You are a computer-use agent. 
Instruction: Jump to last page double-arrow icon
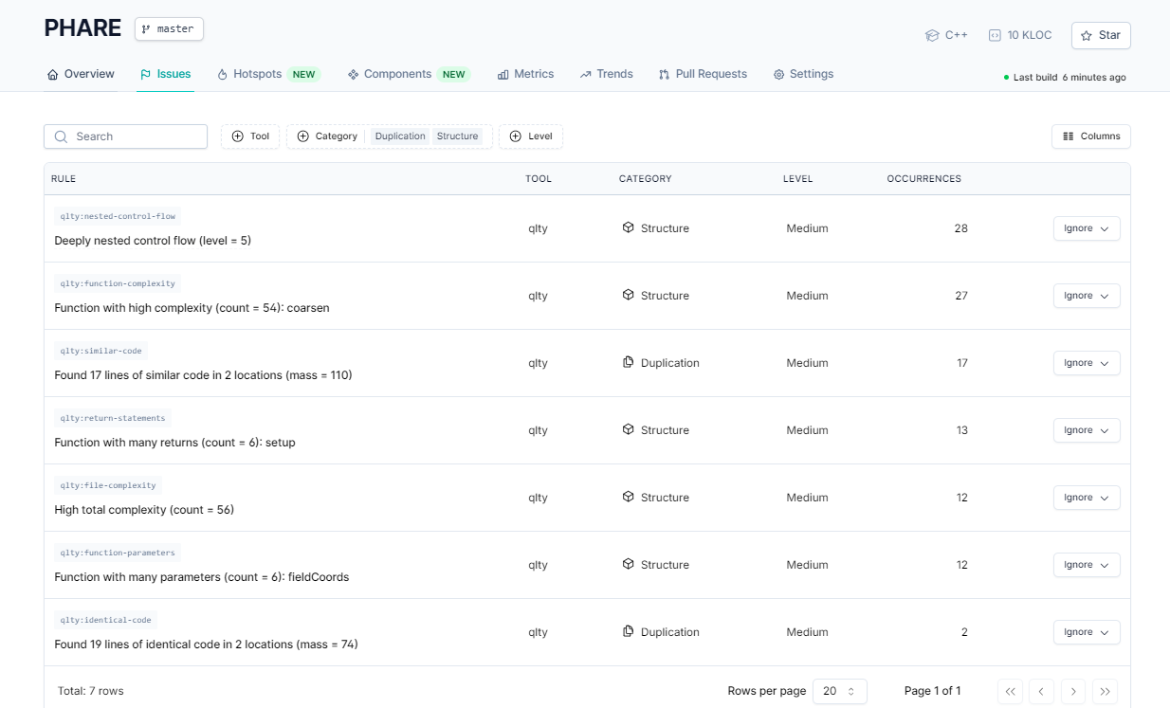1105,691
